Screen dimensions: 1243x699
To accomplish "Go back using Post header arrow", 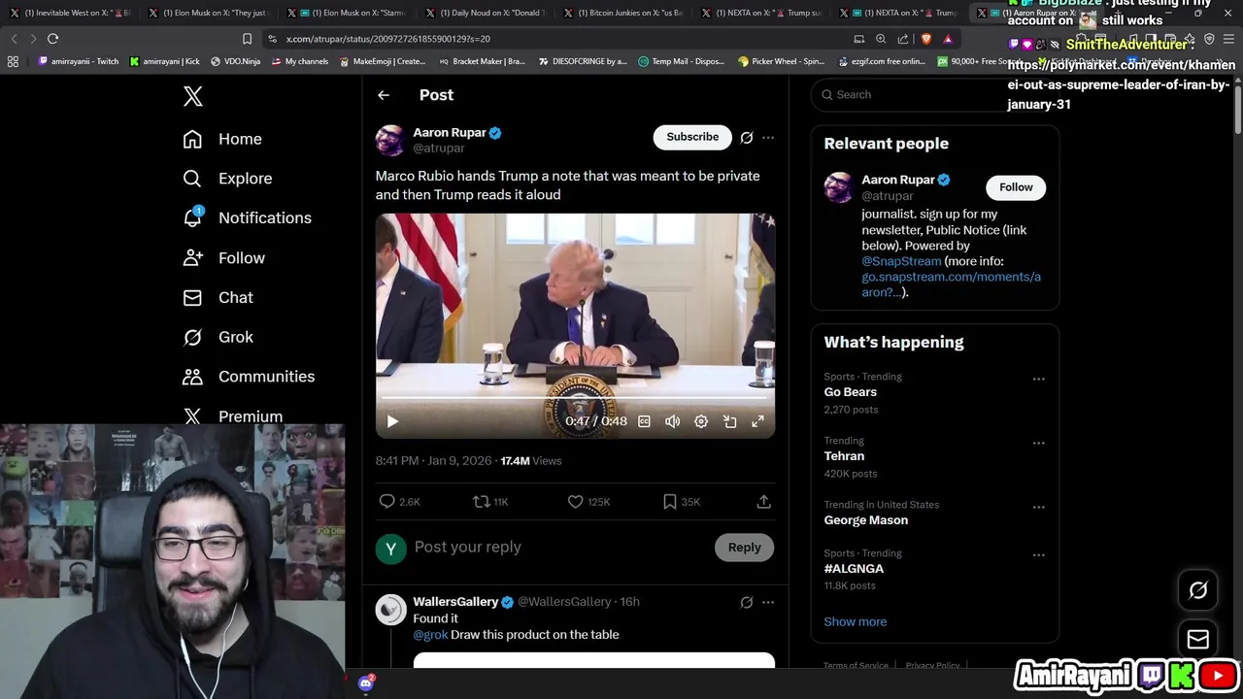I will [384, 95].
